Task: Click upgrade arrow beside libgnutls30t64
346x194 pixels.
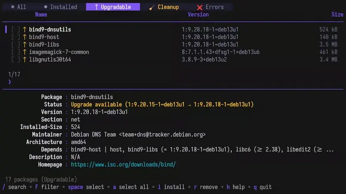Action: pos(25,59)
